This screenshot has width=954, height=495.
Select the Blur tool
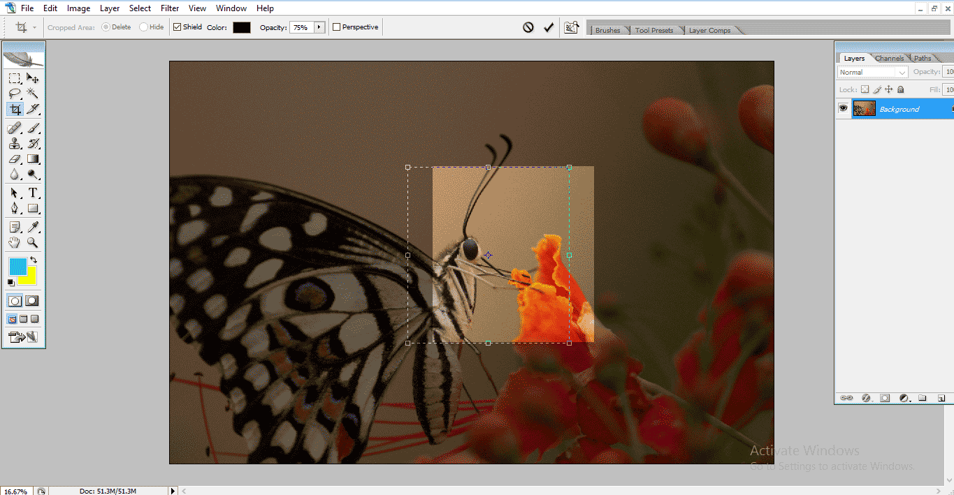point(15,175)
